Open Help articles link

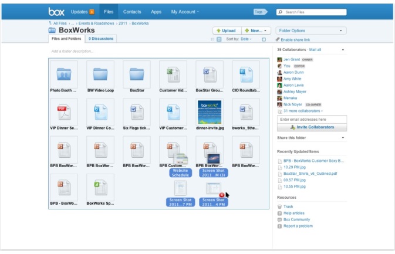(x=293, y=213)
